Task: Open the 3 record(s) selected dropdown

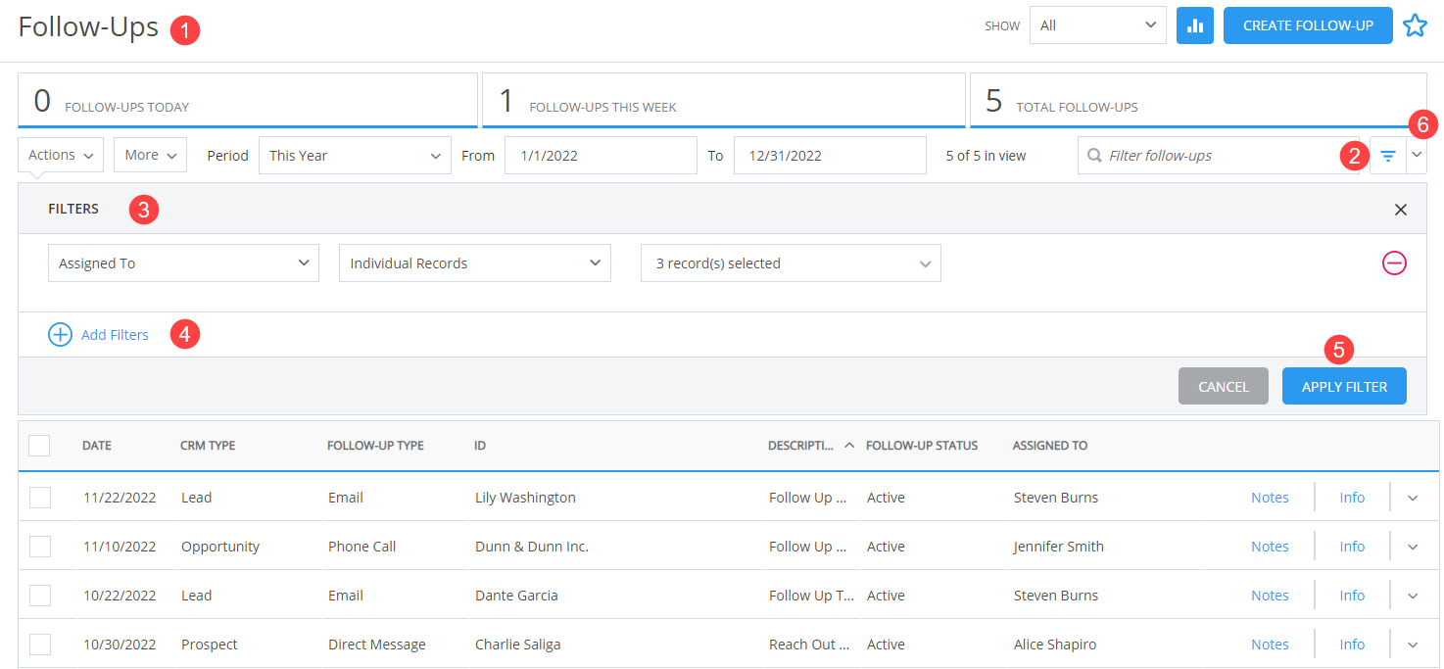Action: 791,263
